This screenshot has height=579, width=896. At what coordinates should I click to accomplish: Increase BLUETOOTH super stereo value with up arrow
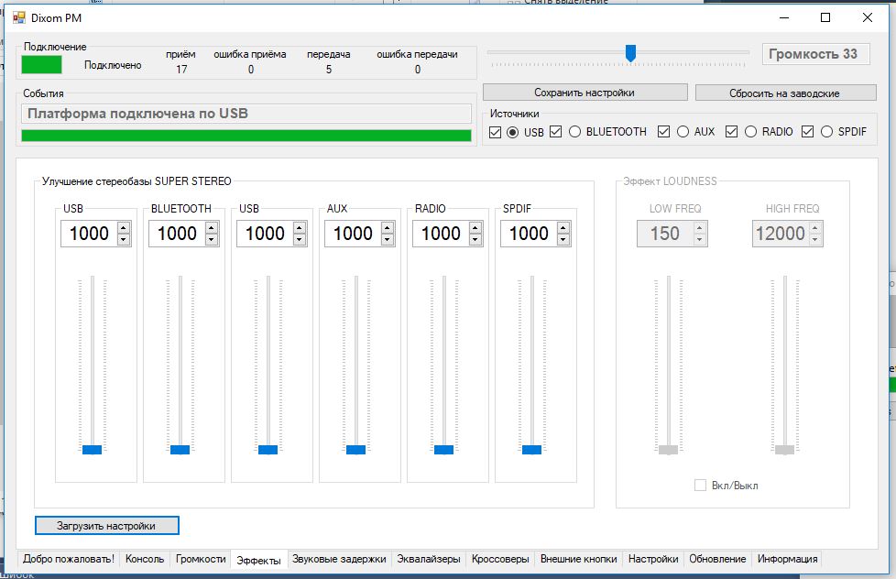click(212, 227)
